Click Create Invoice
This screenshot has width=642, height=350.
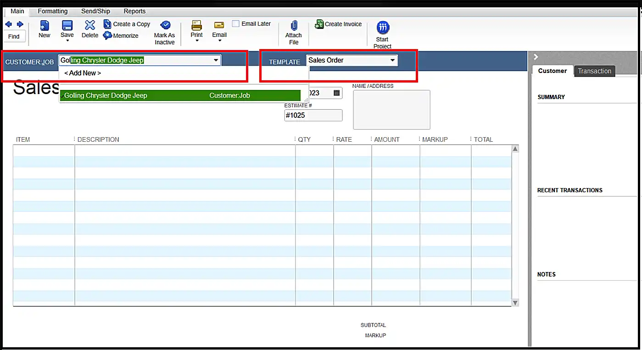[x=339, y=24]
